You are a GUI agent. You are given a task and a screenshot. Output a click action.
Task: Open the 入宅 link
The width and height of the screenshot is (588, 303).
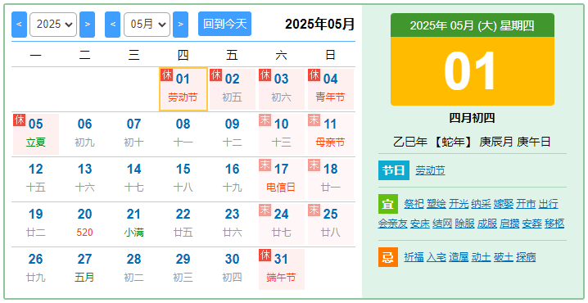click(x=436, y=257)
